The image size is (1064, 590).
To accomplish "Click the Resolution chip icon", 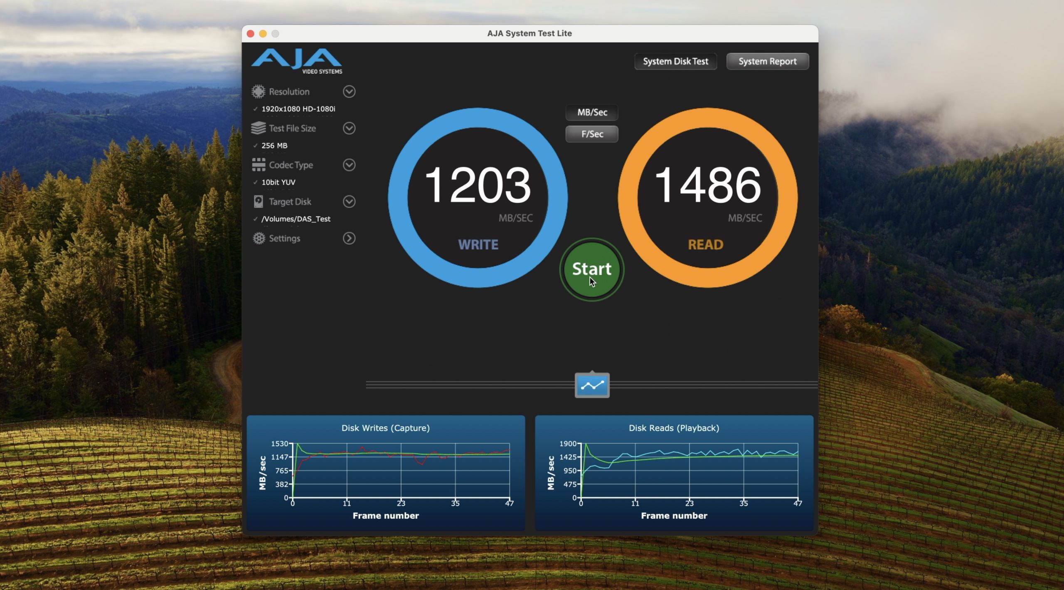I will click(x=258, y=91).
